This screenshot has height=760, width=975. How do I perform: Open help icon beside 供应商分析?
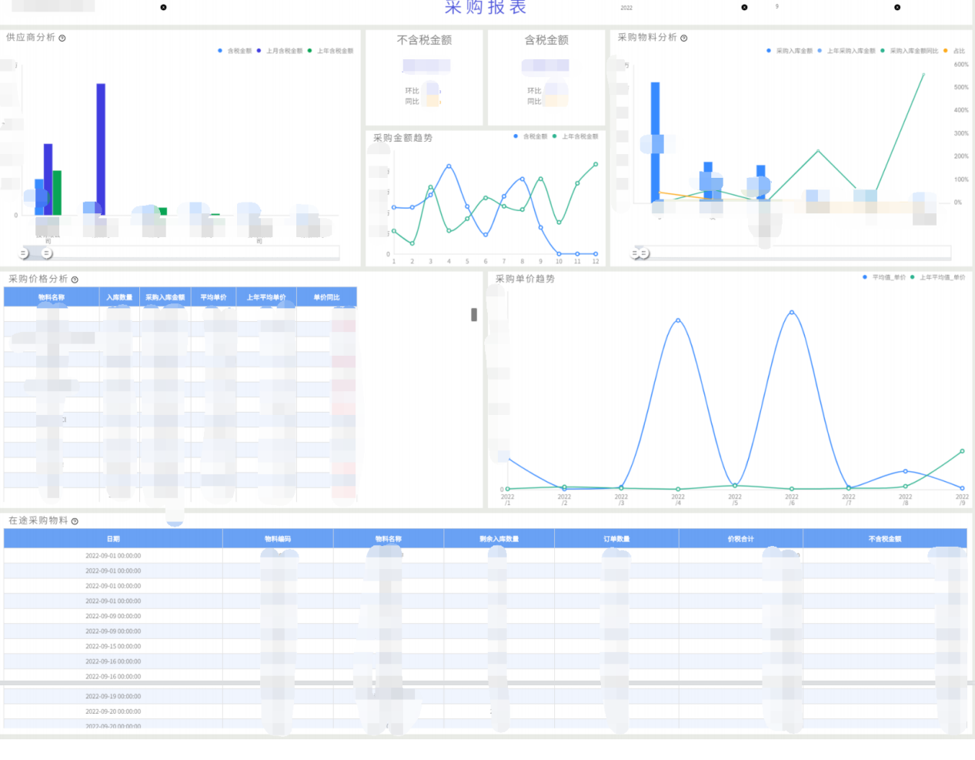pos(62,38)
